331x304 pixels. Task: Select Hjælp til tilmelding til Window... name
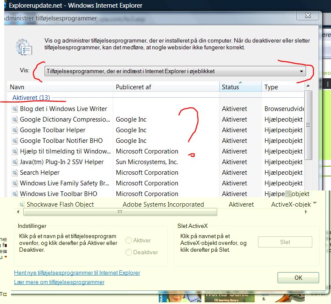tap(65, 151)
